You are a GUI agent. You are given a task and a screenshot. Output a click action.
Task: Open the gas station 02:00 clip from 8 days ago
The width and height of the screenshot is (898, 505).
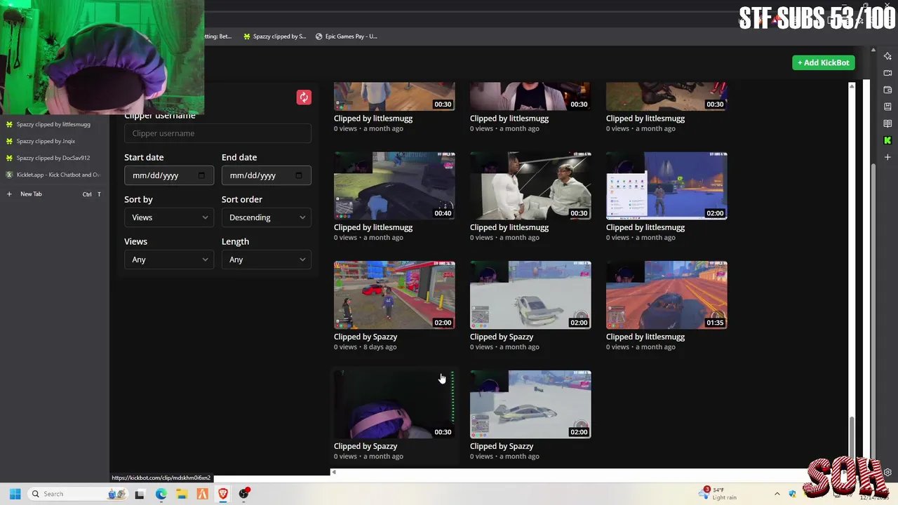[x=394, y=295]
